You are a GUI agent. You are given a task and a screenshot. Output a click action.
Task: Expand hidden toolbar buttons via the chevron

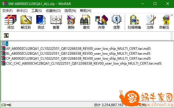(172, 15)
